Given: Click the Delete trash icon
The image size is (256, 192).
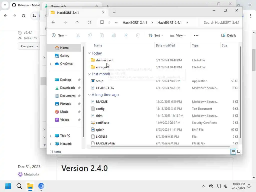Looking at the screenshot, I should tap(138, 35).
